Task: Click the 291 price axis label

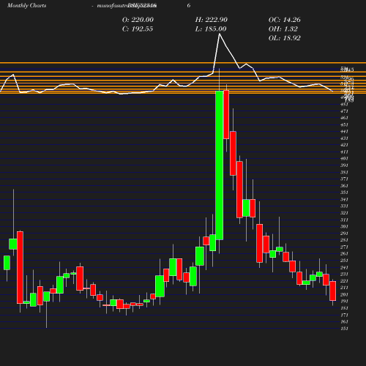Action: (344, 234)
